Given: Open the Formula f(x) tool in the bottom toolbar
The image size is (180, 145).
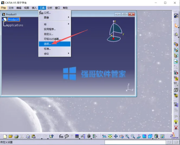Looking at the screenshot, I should [x=61, y=136].
